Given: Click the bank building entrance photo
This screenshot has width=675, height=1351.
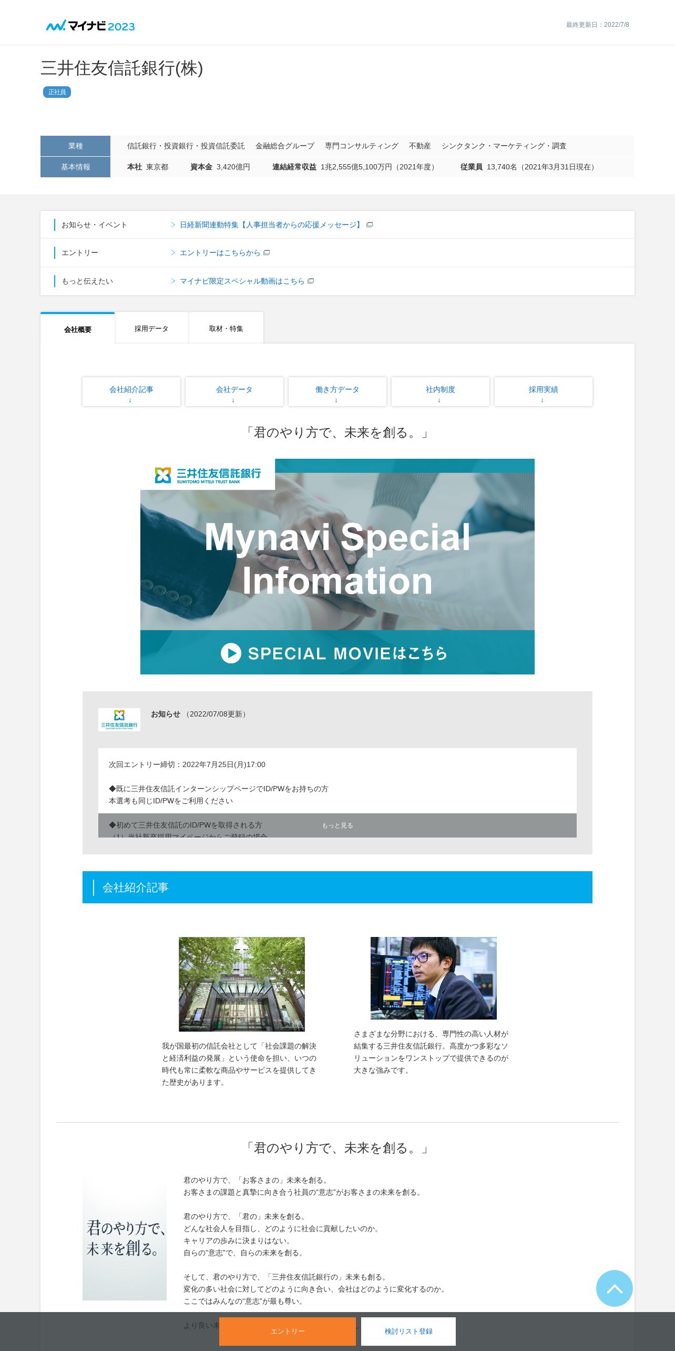Looking at the screenshot, I should (x=242, y=984).
